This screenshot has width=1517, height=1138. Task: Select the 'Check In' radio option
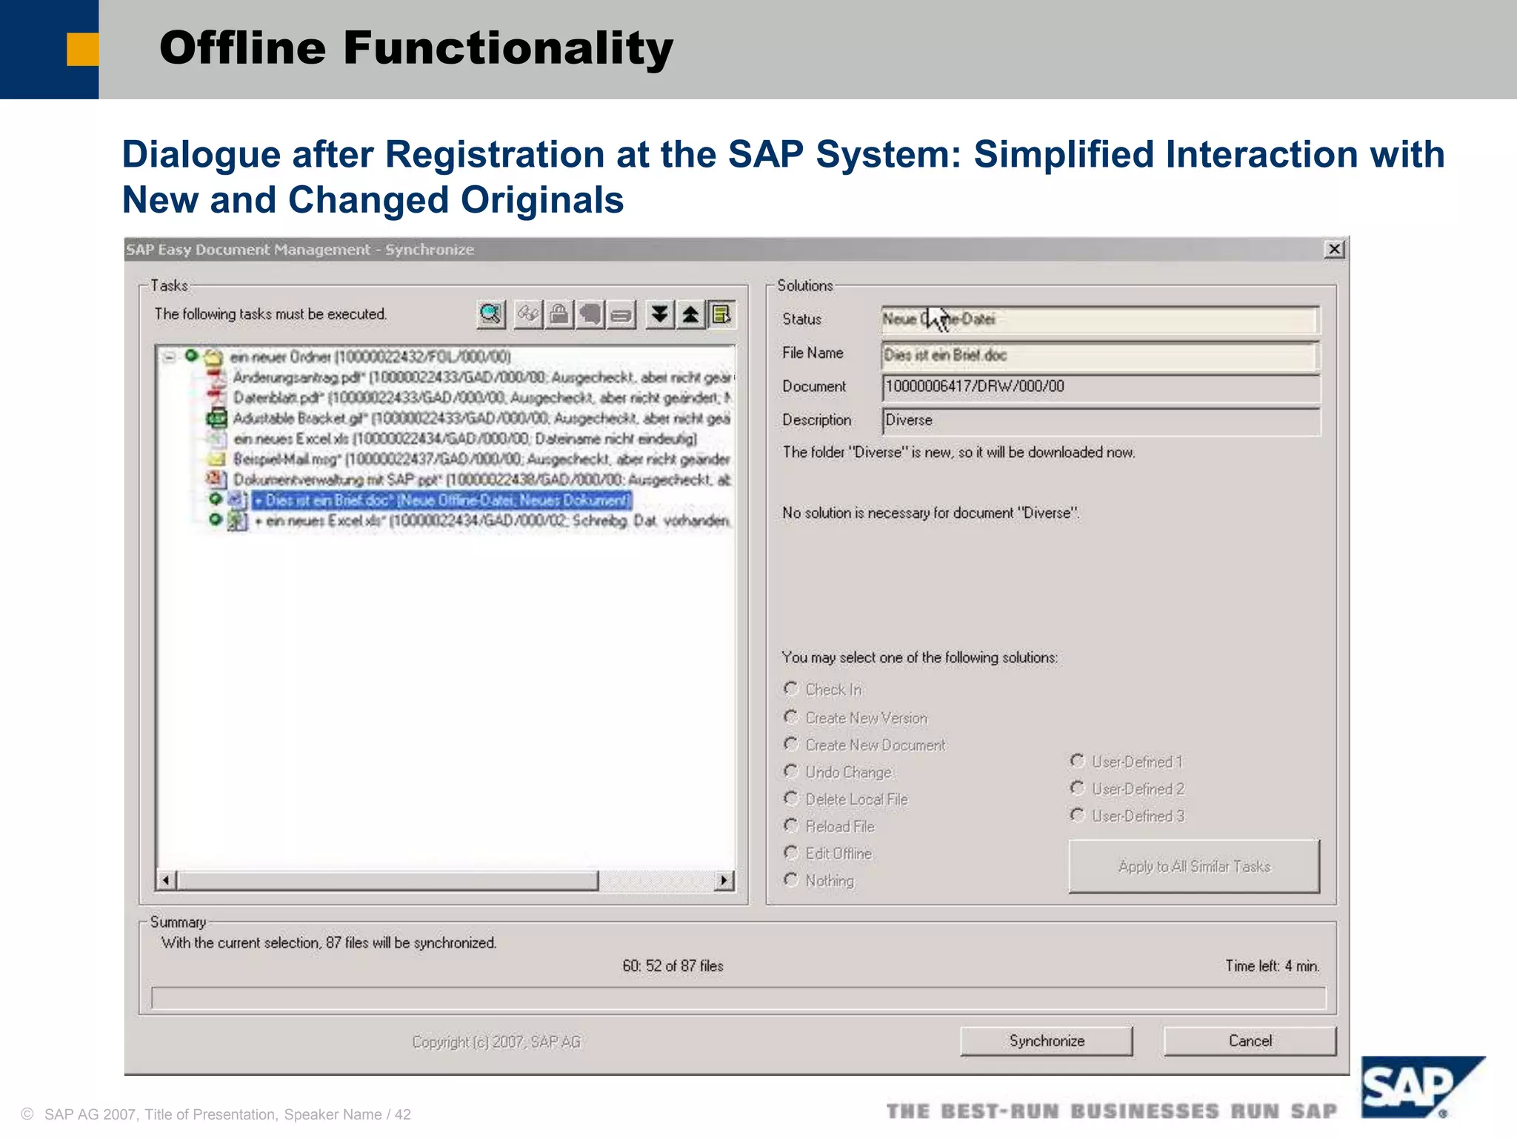point(791,689)
